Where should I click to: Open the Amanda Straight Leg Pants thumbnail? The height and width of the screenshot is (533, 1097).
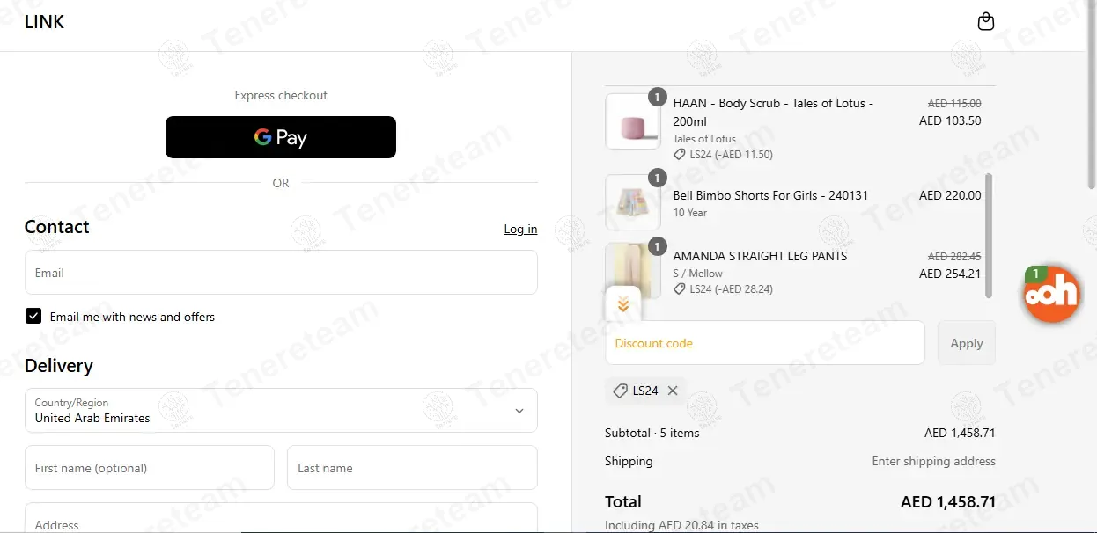coord(633,270)
